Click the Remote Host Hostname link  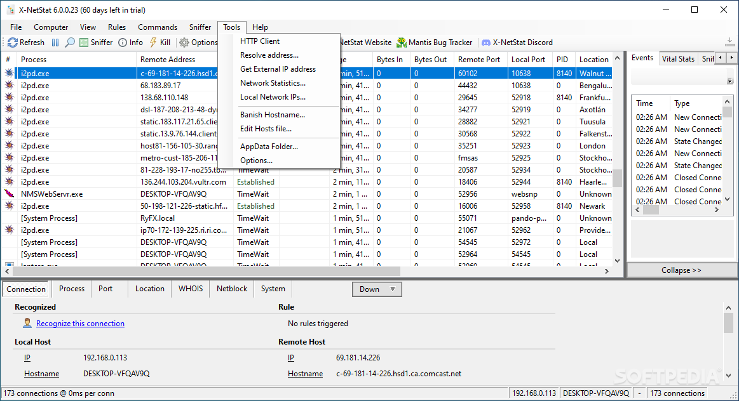306,374
